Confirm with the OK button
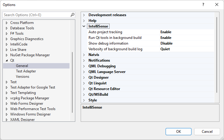The image size is (224, 140). tap(179, 132)
